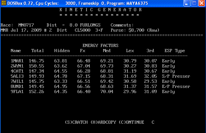Image resolution: width=206 pixels, height=133 pixels.
Task: Select the horse name 9FLA1
Action: click(17, 91)
